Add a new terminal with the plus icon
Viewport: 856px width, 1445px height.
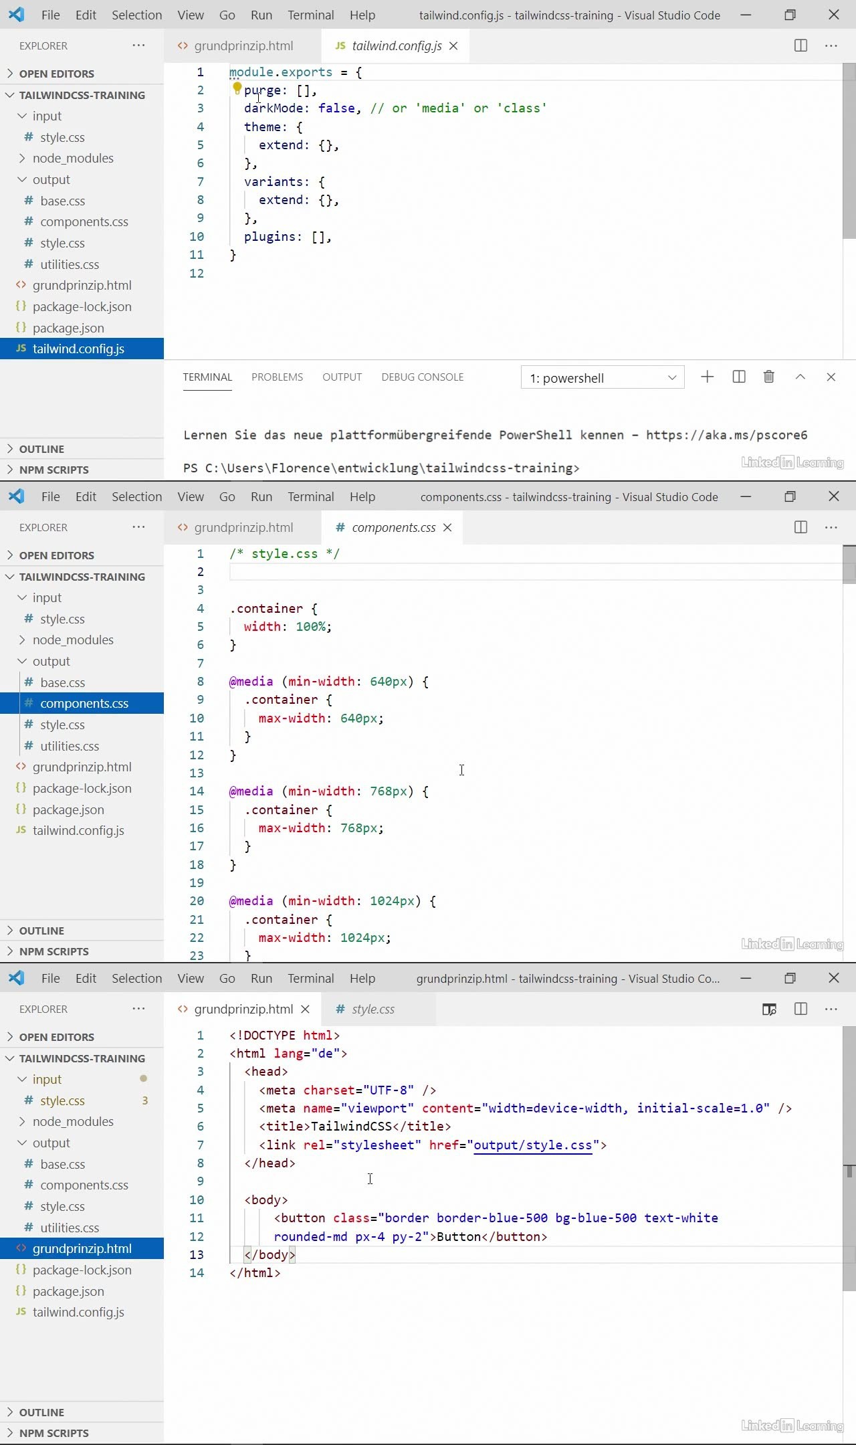[x=707, y=377]
